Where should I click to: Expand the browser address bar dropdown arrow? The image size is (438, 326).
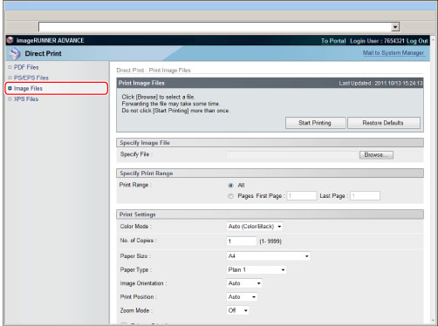[x=395, y=27]
